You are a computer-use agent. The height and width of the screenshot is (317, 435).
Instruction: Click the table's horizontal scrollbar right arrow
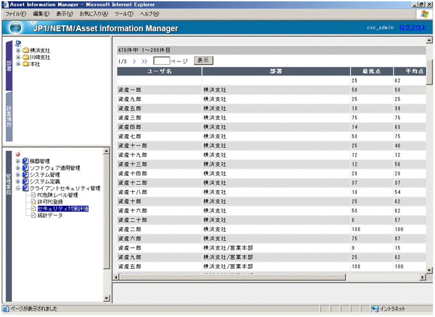[x=424, y=278]
